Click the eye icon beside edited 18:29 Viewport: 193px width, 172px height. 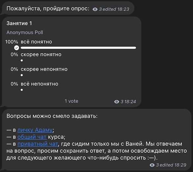coord(152,165)
